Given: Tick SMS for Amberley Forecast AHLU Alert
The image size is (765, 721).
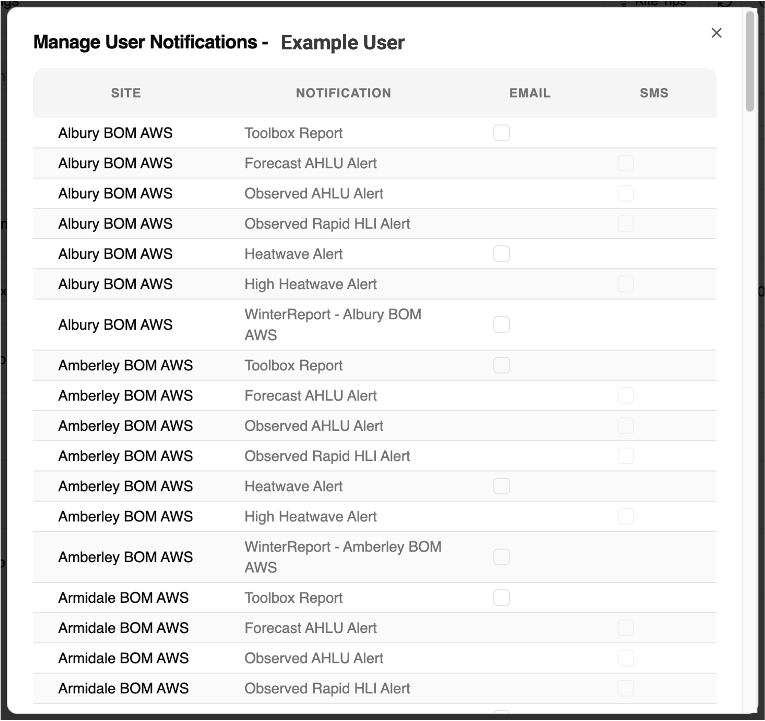Looking at the screenshot, I should (625, 395).
